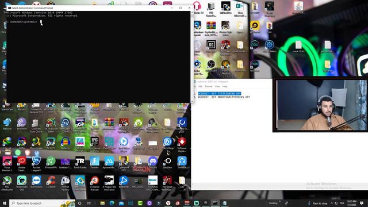Switch to Command Prompt taskbar button
This screenshot has width=368, height=207.
pos(215,203)
